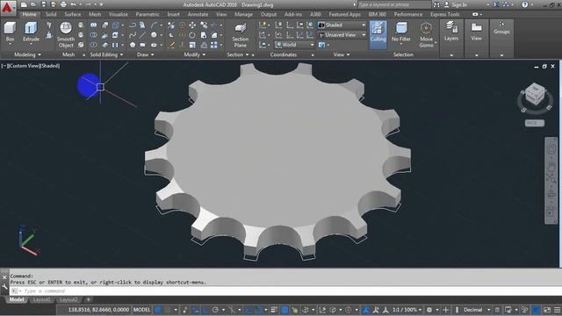562x316 pixels.
Task: Select the Line tool in Draw panel
Action: [142, 35]
